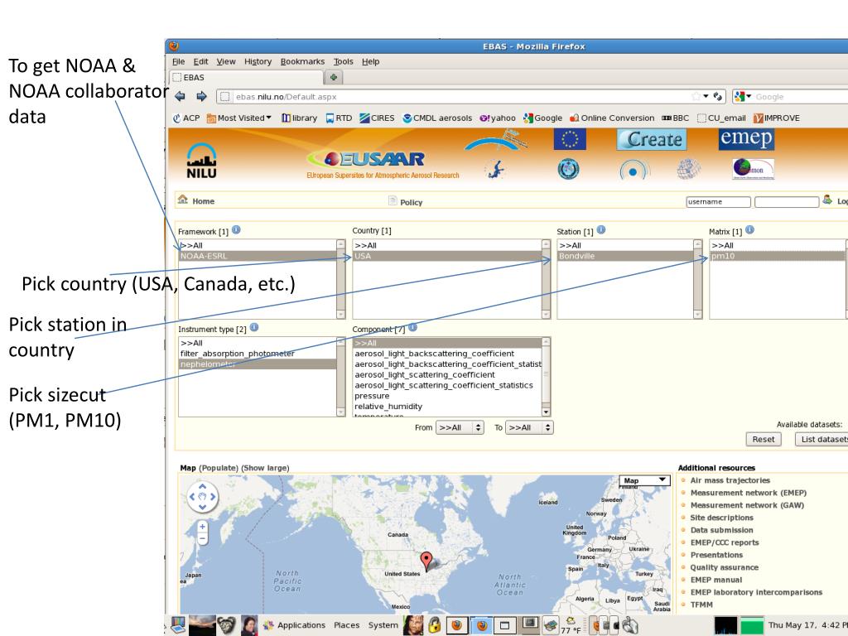Screen dimensions: 848x636
Task: Click the login user icon
Action: pyautogui.click(x=827, y=200)
